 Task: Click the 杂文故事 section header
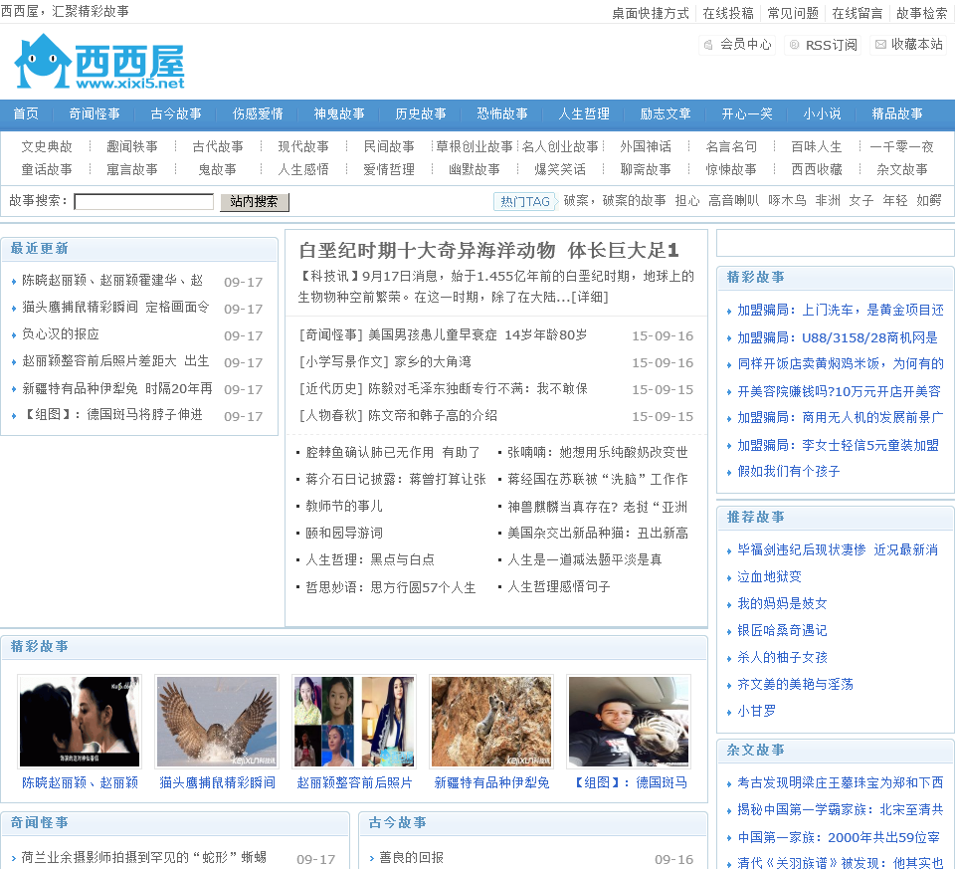pyautogui.click(x=755, y=751)
